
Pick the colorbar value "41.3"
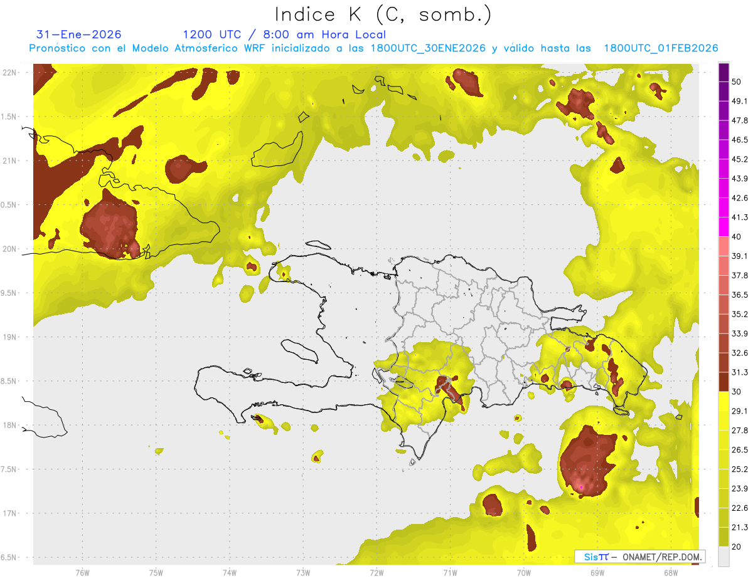(x=740, y=217)
